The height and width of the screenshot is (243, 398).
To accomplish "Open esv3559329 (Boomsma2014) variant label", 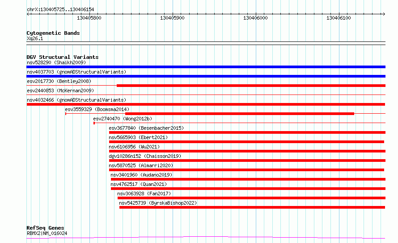I will pyautogui.click(x=97, y=109).
